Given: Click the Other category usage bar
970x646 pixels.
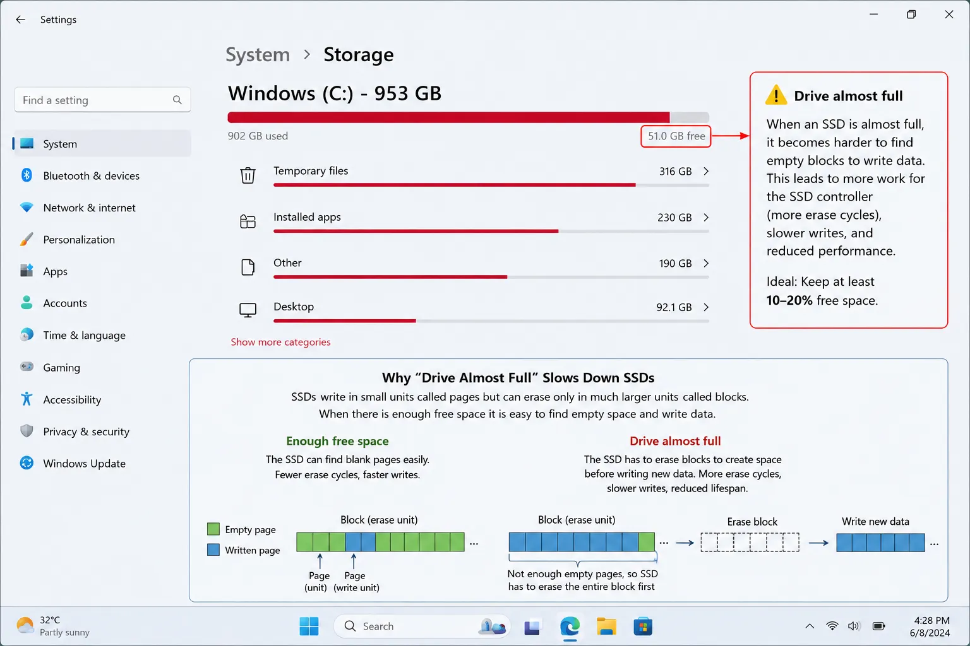Looking at the screenshot, I should click(x=491, y=277).
